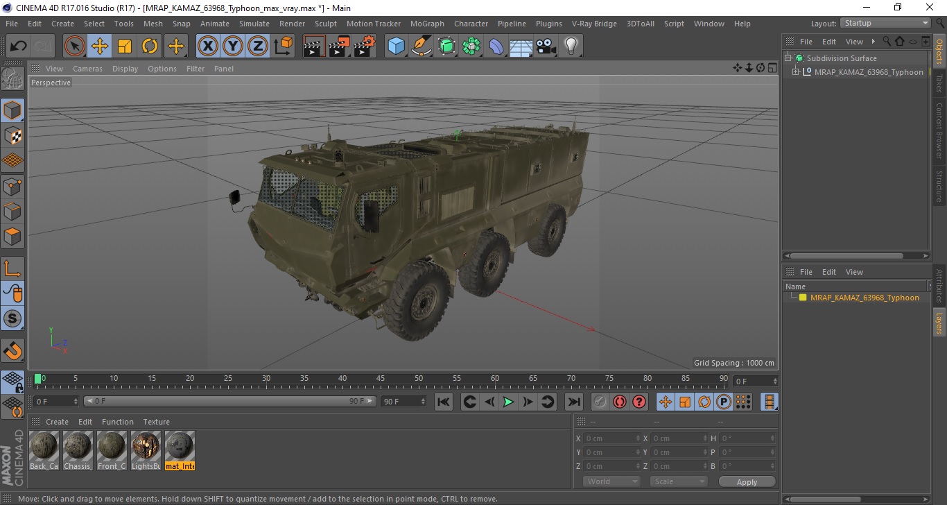Switch to Points mode
The width and height of the screenshot is (947, 505).
[x=12, y=185]
